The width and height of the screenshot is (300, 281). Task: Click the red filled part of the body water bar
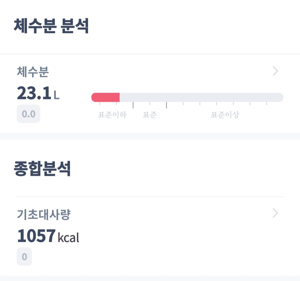coord(106,97)
